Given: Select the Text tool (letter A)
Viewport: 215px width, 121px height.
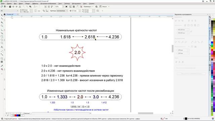Looking at the screenshot, I should (x=2, y=47).
